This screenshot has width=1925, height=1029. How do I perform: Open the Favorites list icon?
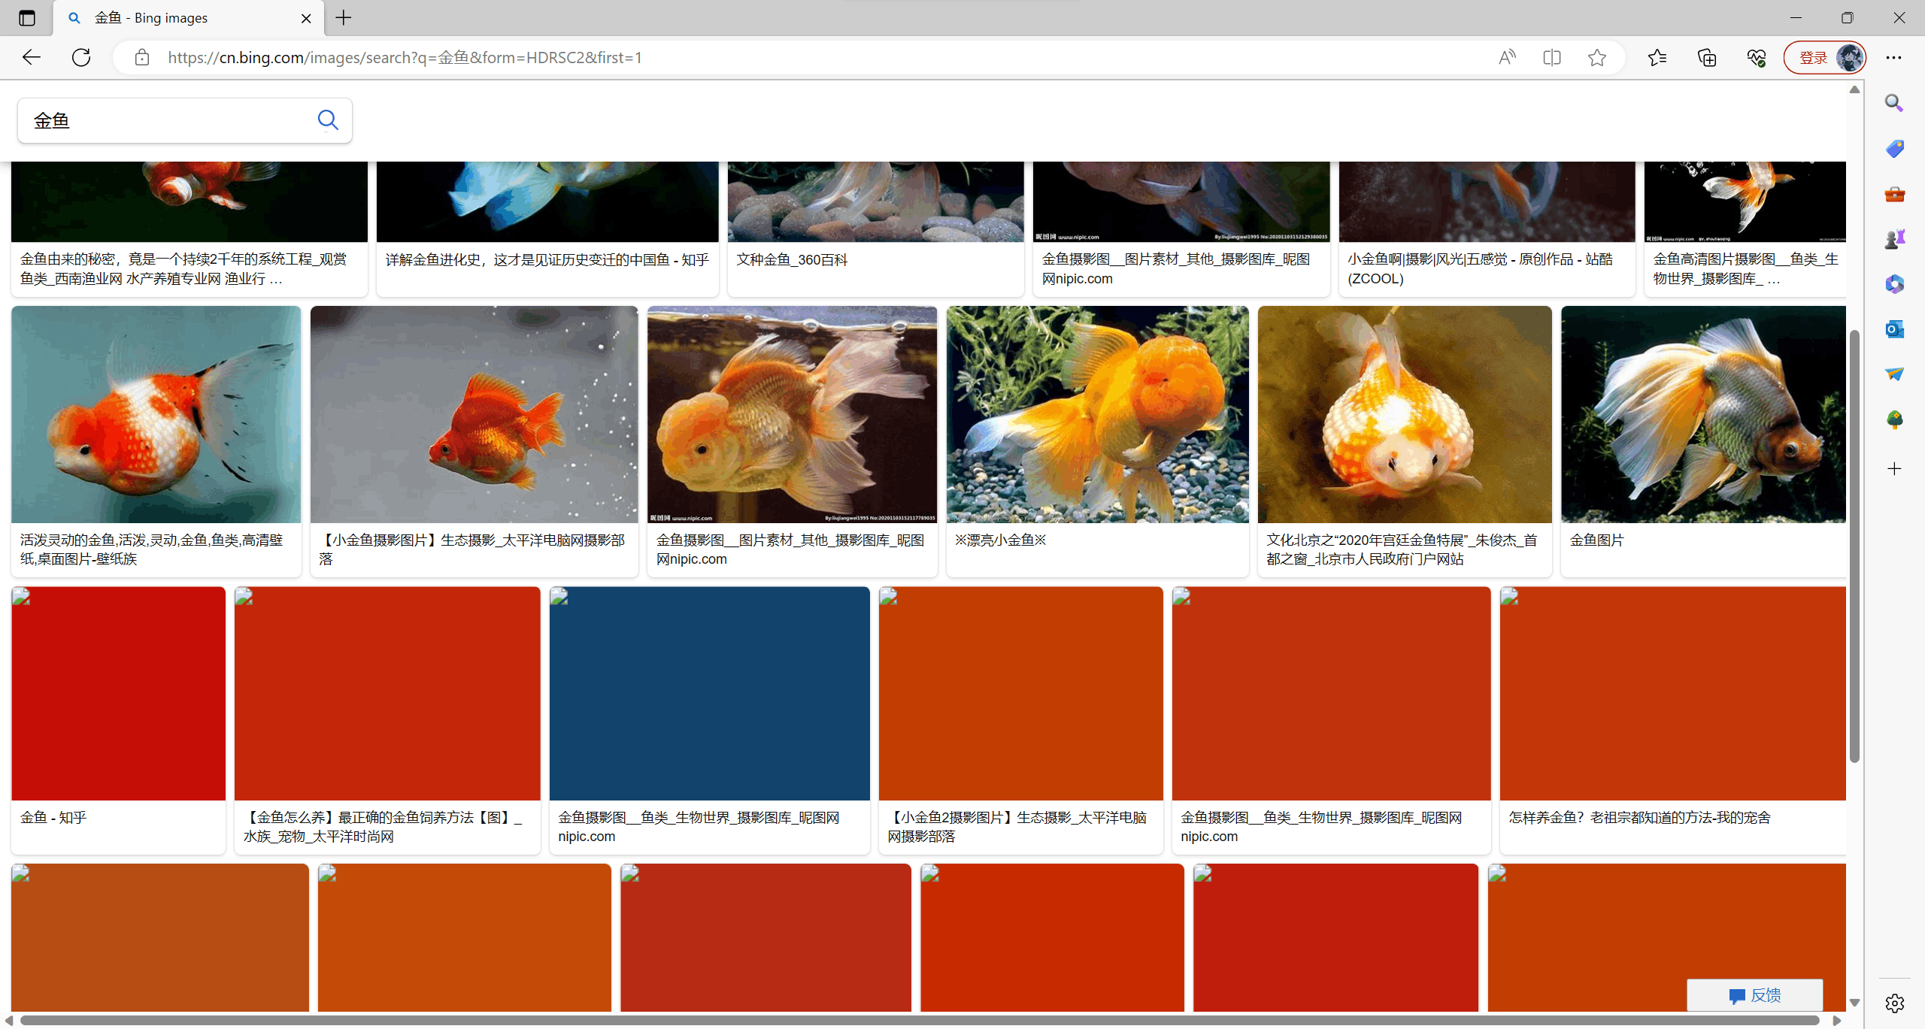1657,57
